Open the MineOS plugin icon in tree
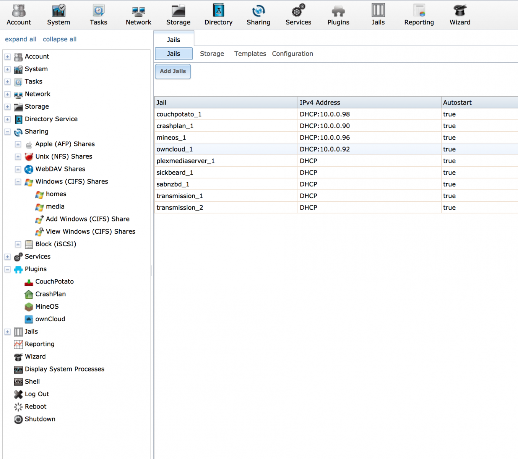This screenshot has width=518, height=459. [29, 307]
